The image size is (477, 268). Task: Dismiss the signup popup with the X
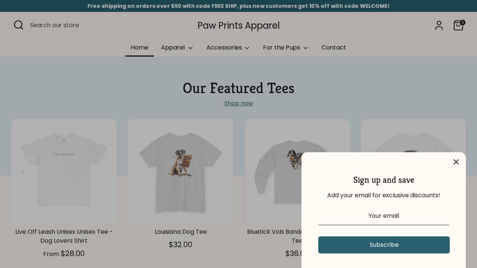[x=456, y=162]
